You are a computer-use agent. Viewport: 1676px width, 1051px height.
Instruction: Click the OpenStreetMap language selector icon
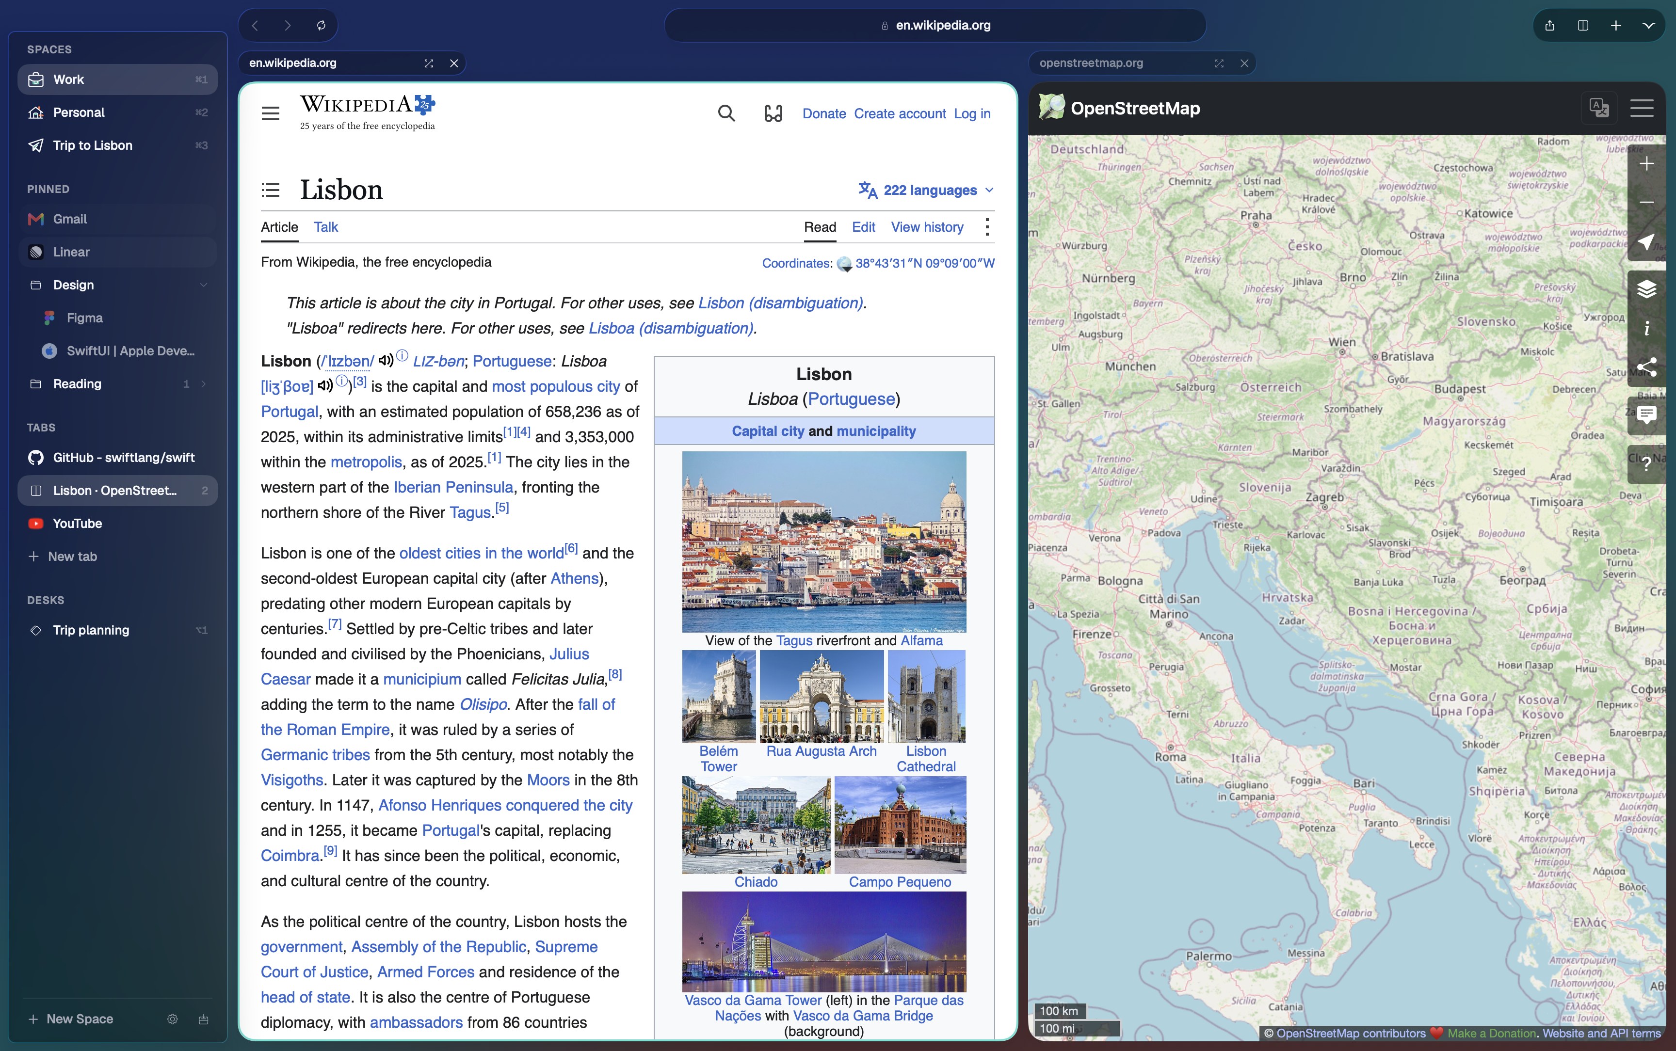(1599, 108)
